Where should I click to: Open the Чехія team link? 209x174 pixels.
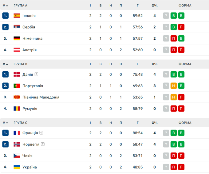point(27,156)
